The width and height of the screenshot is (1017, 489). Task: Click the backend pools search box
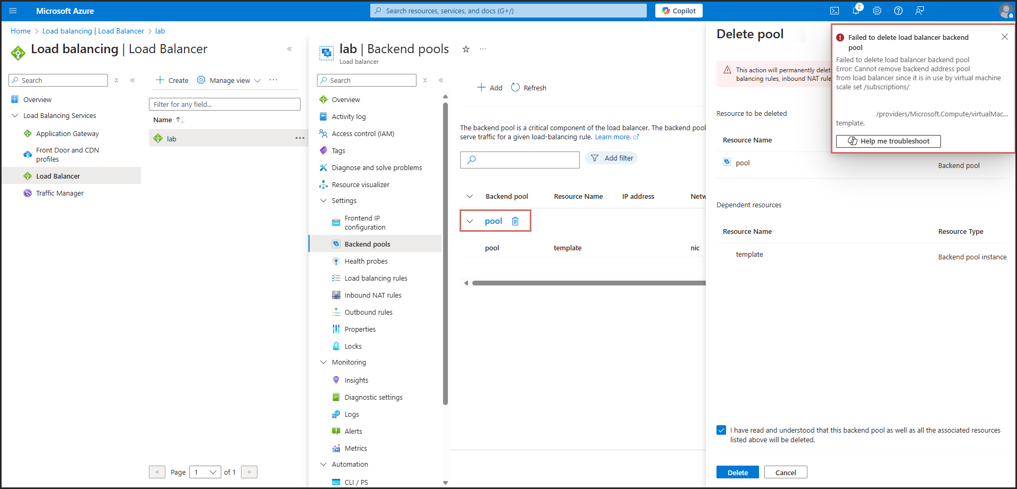(520, 159)
